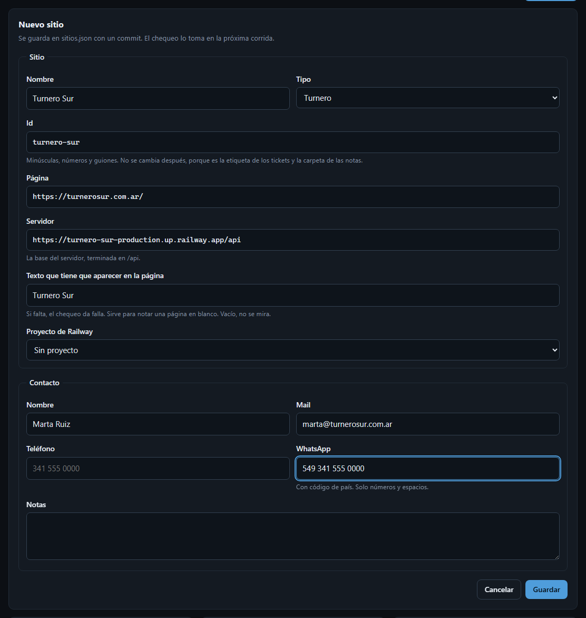
Task: Click inside the Notas text area
Action: [293, 536]
